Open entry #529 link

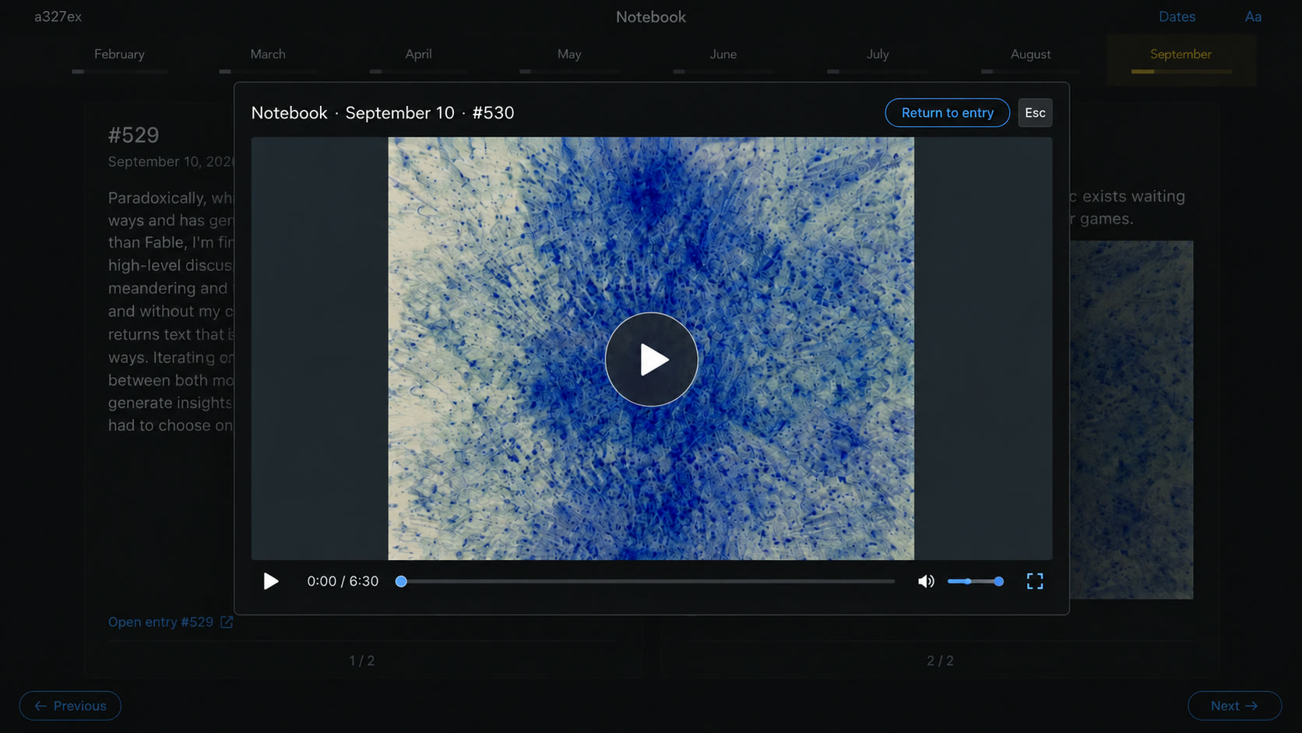pyautogui.click(x=160, y=622)
